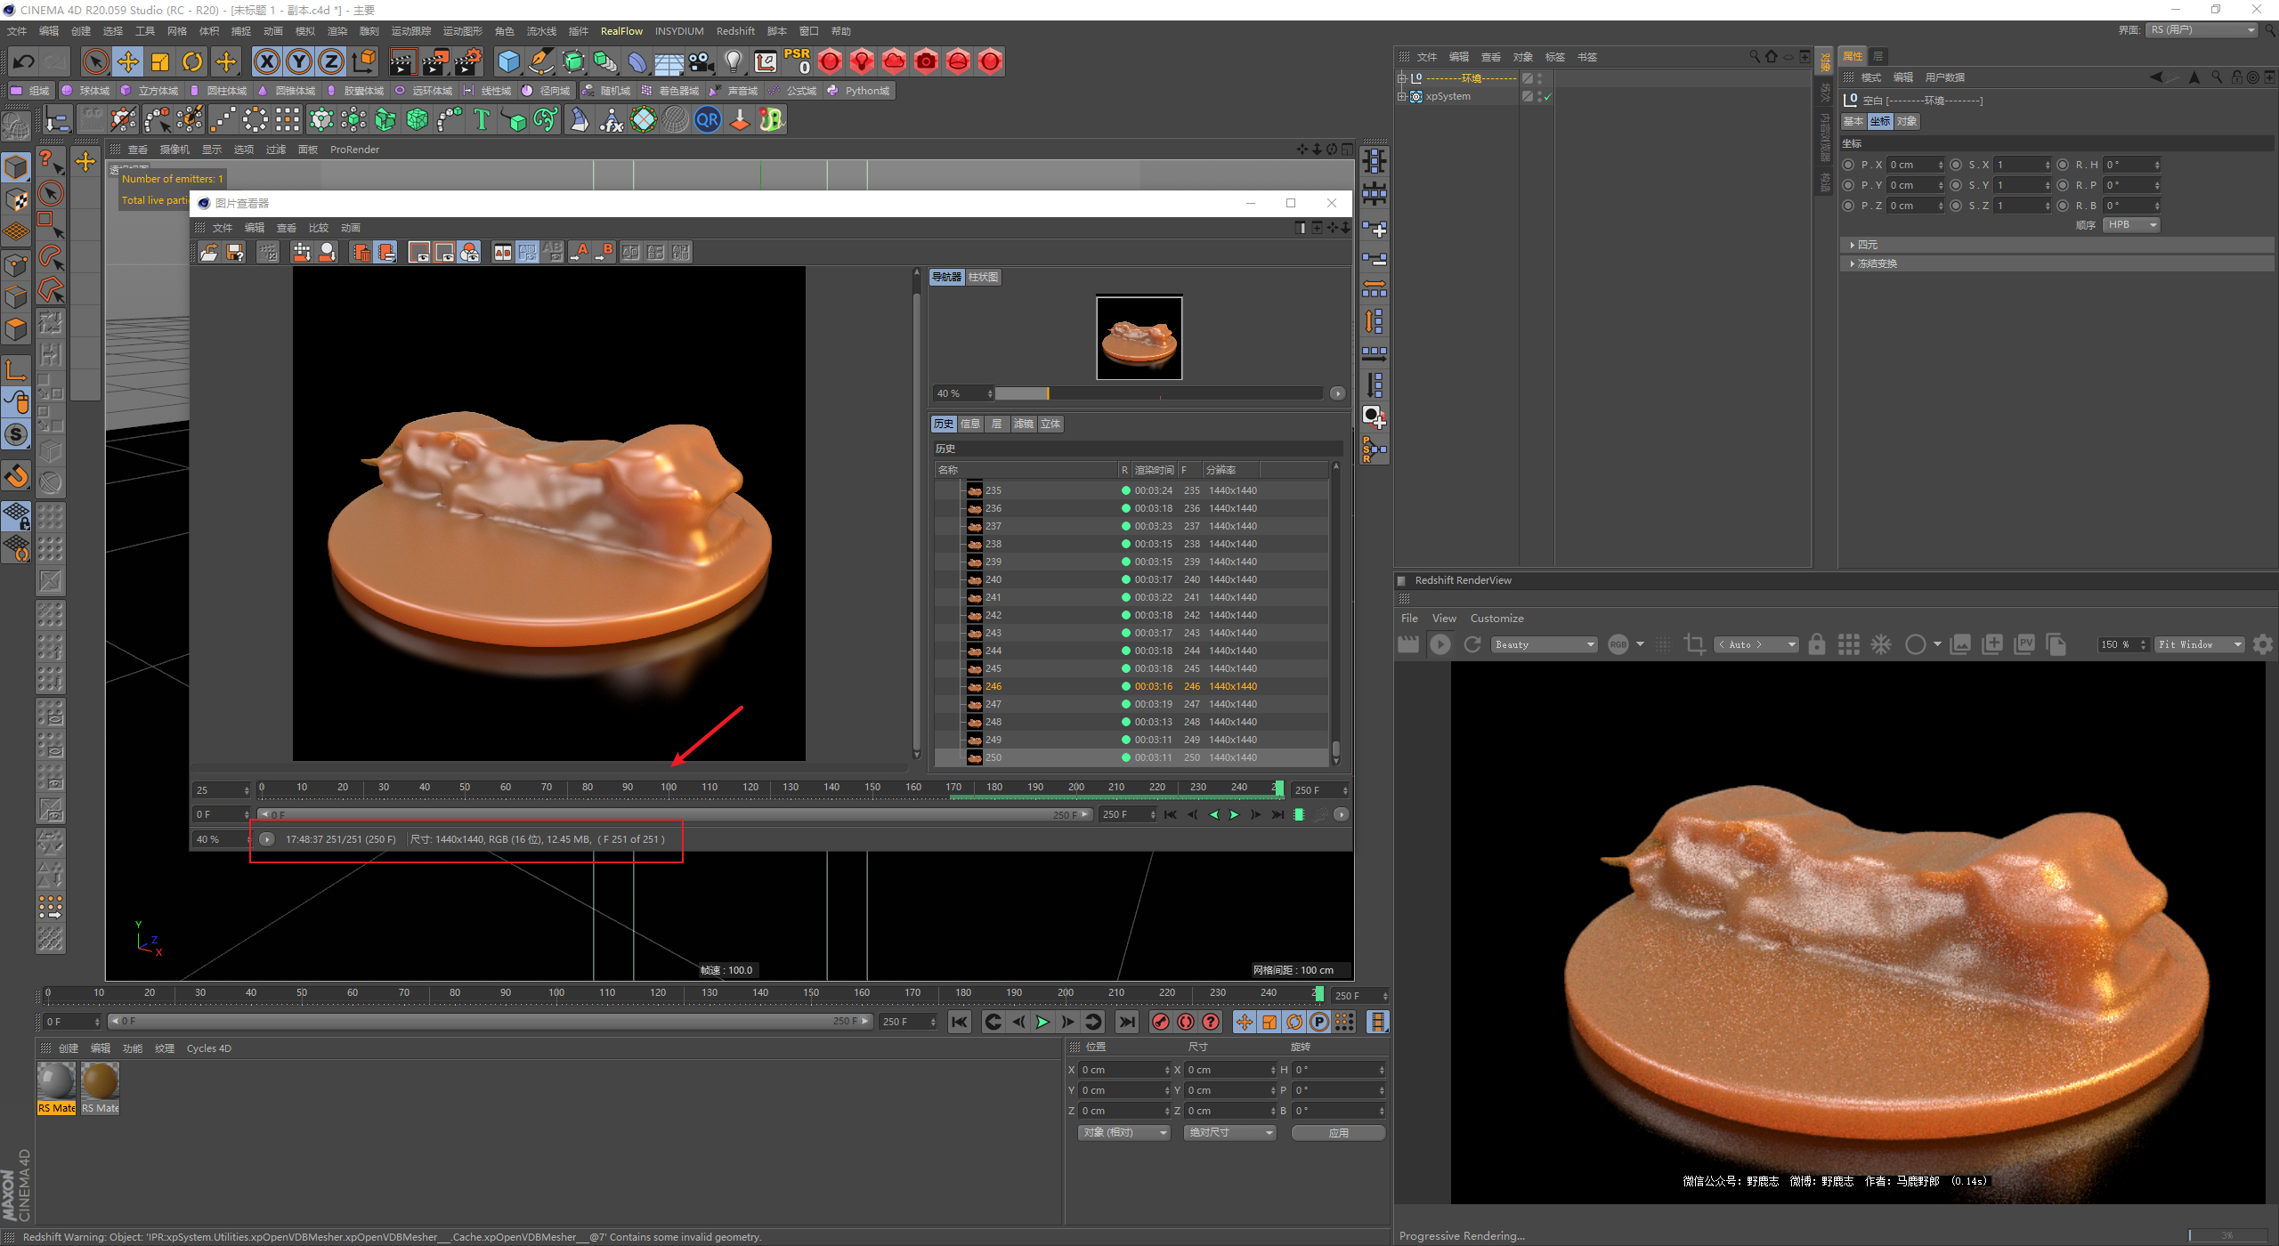Add a Cube primitive object

[x=508, y=61]
